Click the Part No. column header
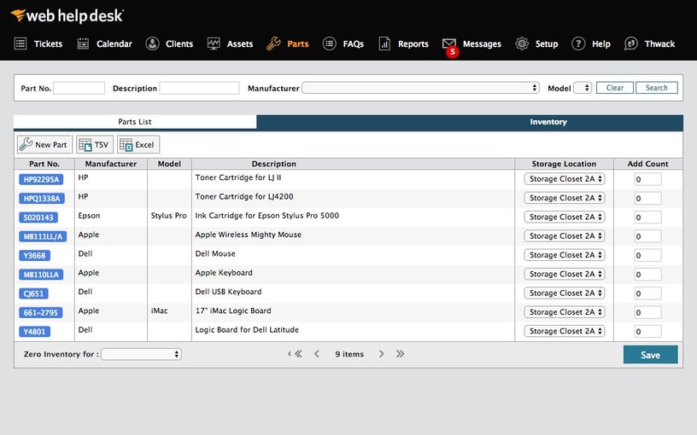 [44, 164]
